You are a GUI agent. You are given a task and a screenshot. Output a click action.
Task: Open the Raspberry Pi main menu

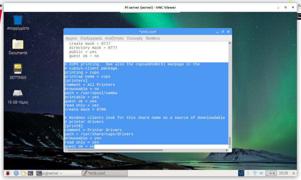[x=8, y=173]
